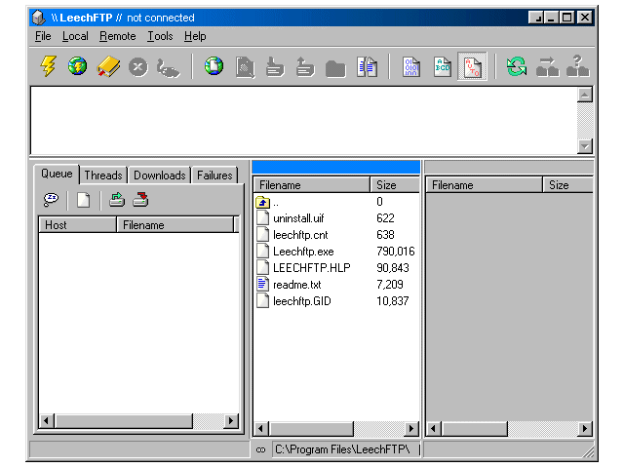Viewport: 624px width, 468px height.
Task: Click the green arrow queue icon
Action: tap(117, 200)
